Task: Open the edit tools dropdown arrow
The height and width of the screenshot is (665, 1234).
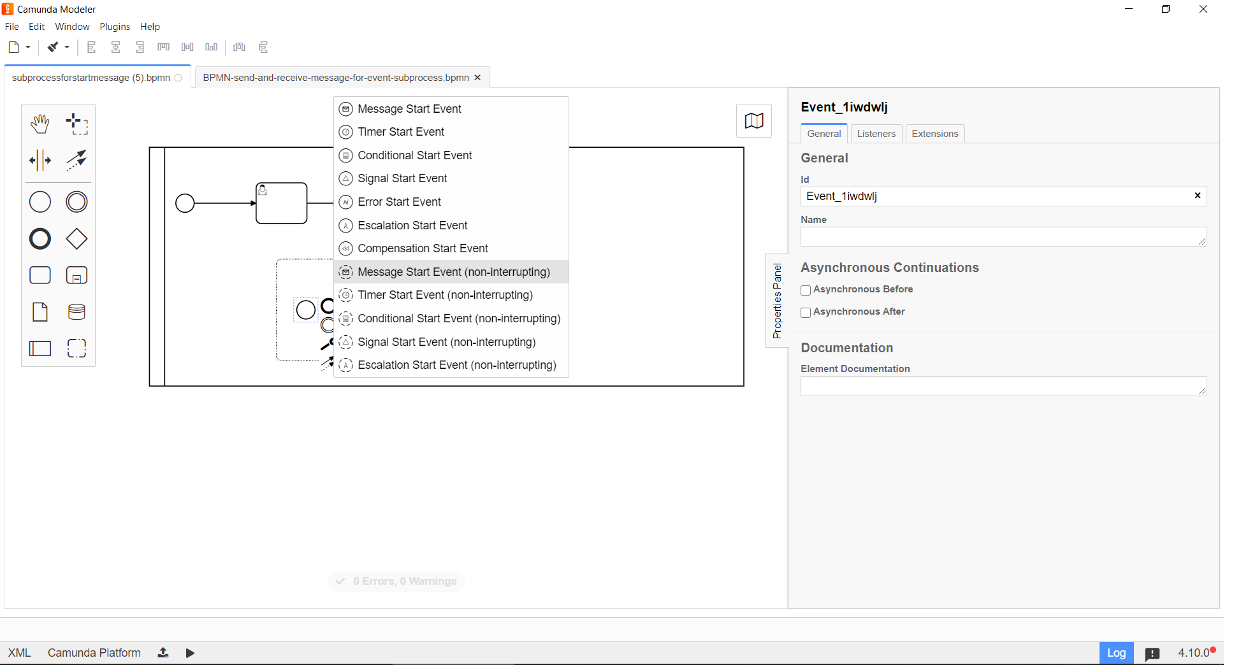Action: (67, 47)
